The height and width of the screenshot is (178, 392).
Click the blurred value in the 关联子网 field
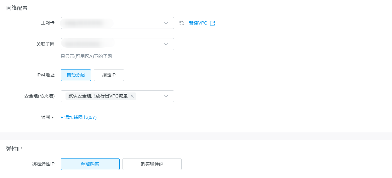pos(83,44)
